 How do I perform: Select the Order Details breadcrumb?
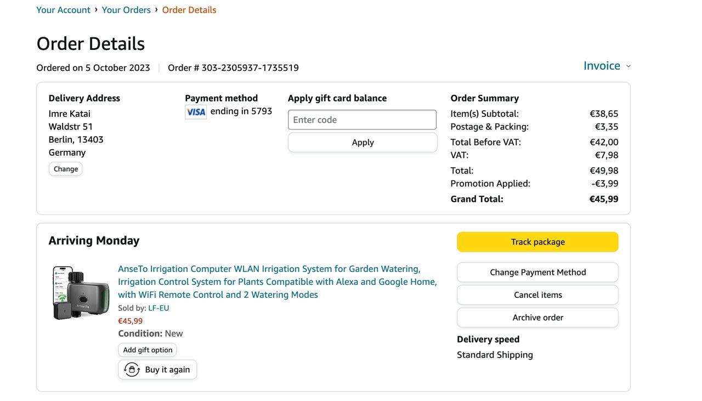pyautogui.click(x=189, y=10)
